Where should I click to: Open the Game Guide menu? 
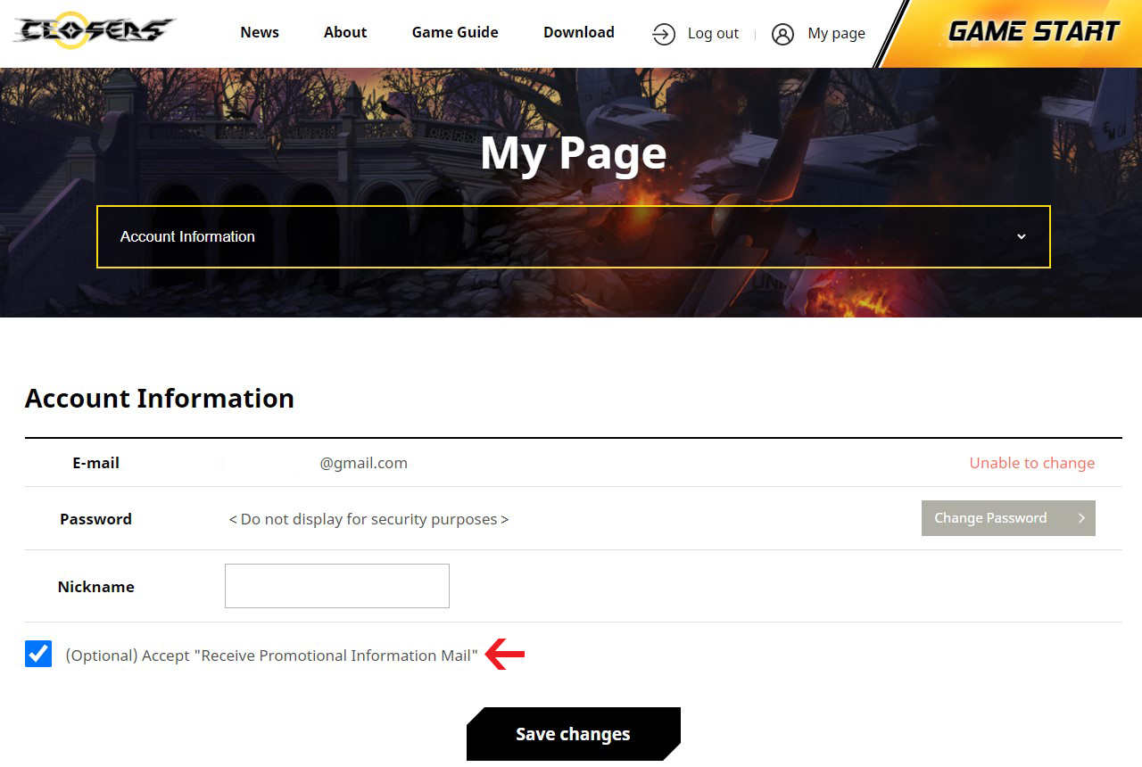click(x=455, y=32)
